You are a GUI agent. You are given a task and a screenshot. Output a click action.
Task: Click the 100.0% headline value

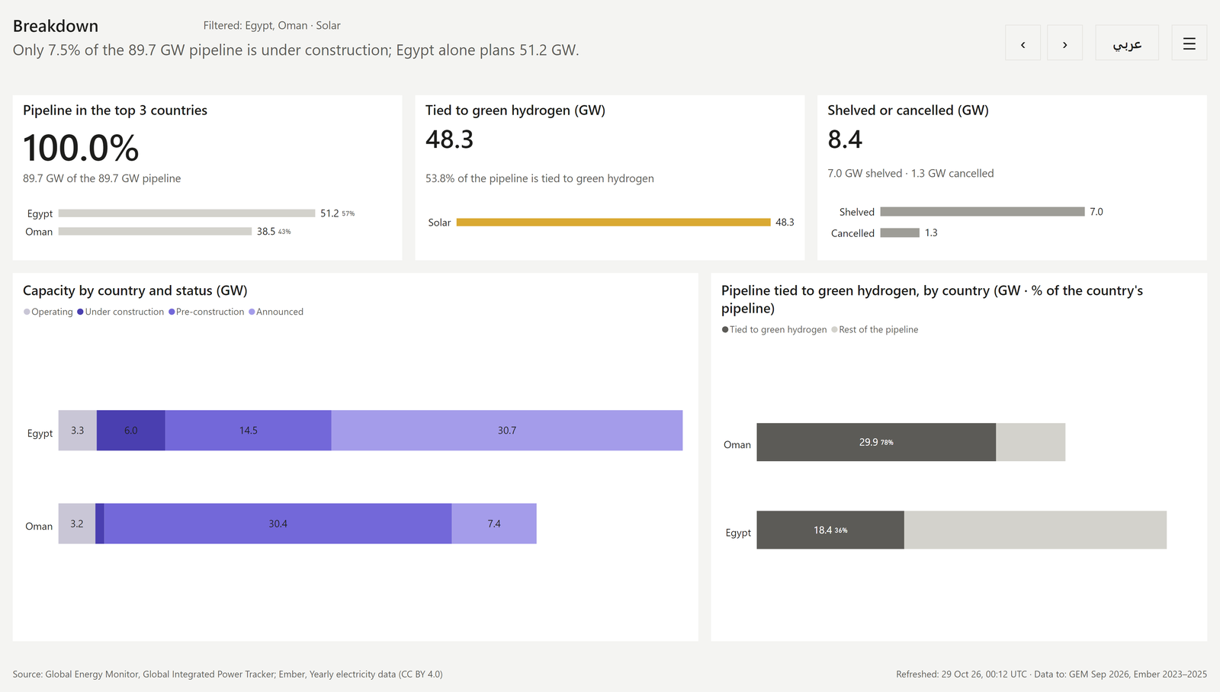tap(81, 148)
